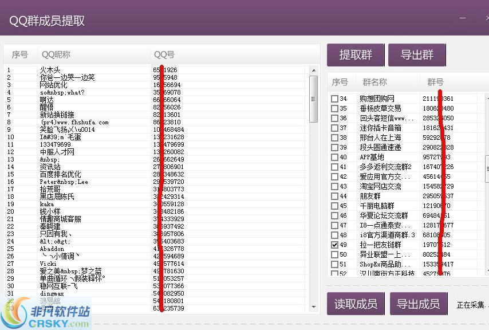Uncheck the checkbox for 49 拉一把友链群
489x330 pixels.
click(x=334, y=245)
